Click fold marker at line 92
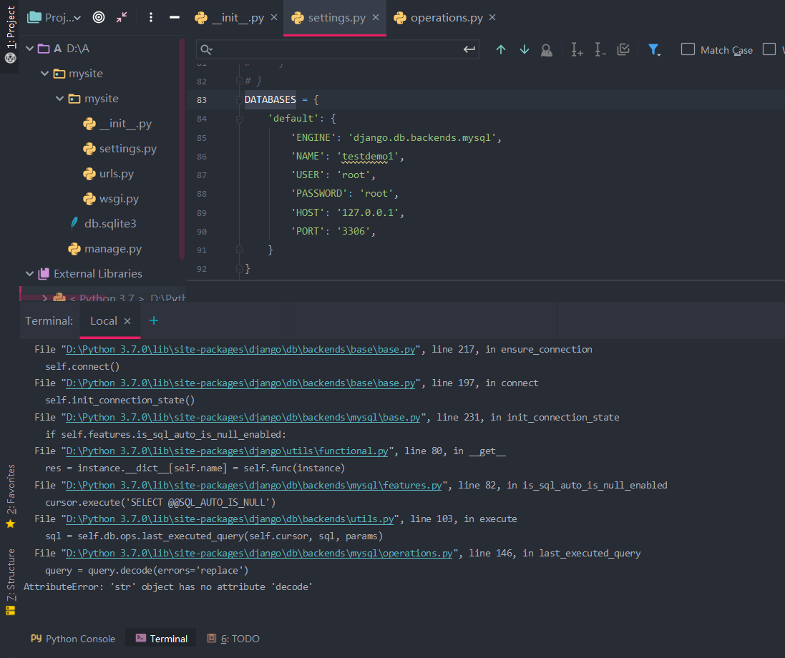Image resolution: width=785 pixels, height=658 pixels. coord(239,269)
